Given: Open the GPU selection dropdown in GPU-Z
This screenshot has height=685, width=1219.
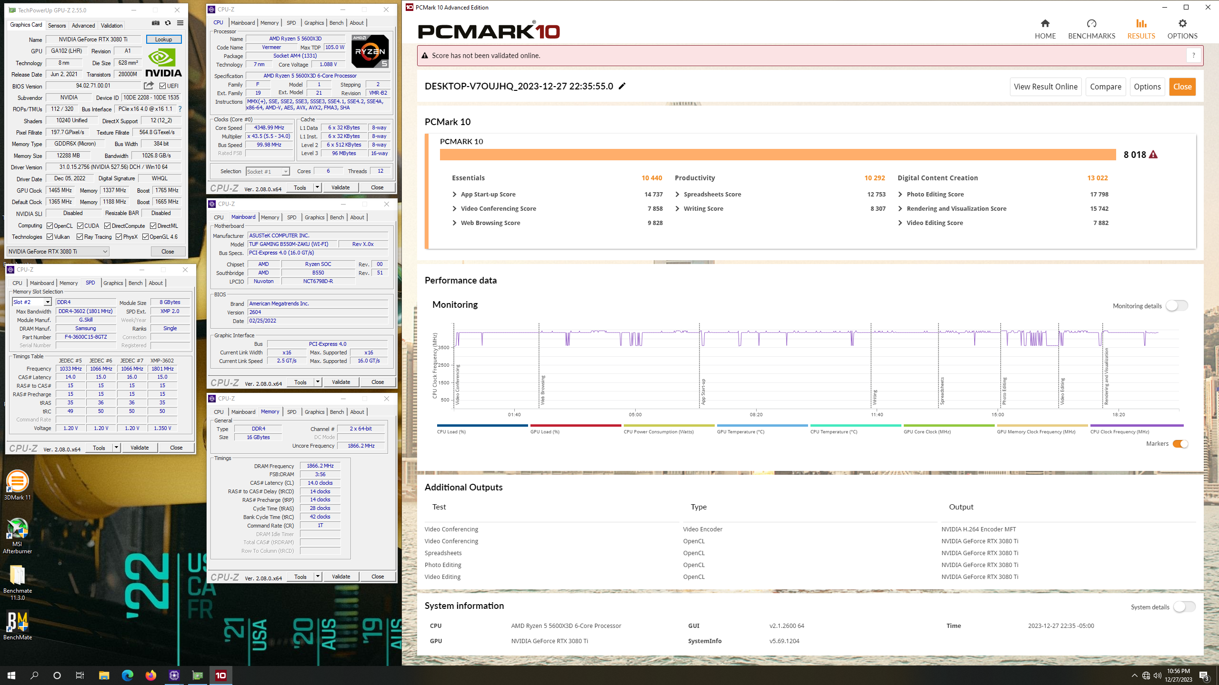Looking at the screenshot, I should (58, 251).
